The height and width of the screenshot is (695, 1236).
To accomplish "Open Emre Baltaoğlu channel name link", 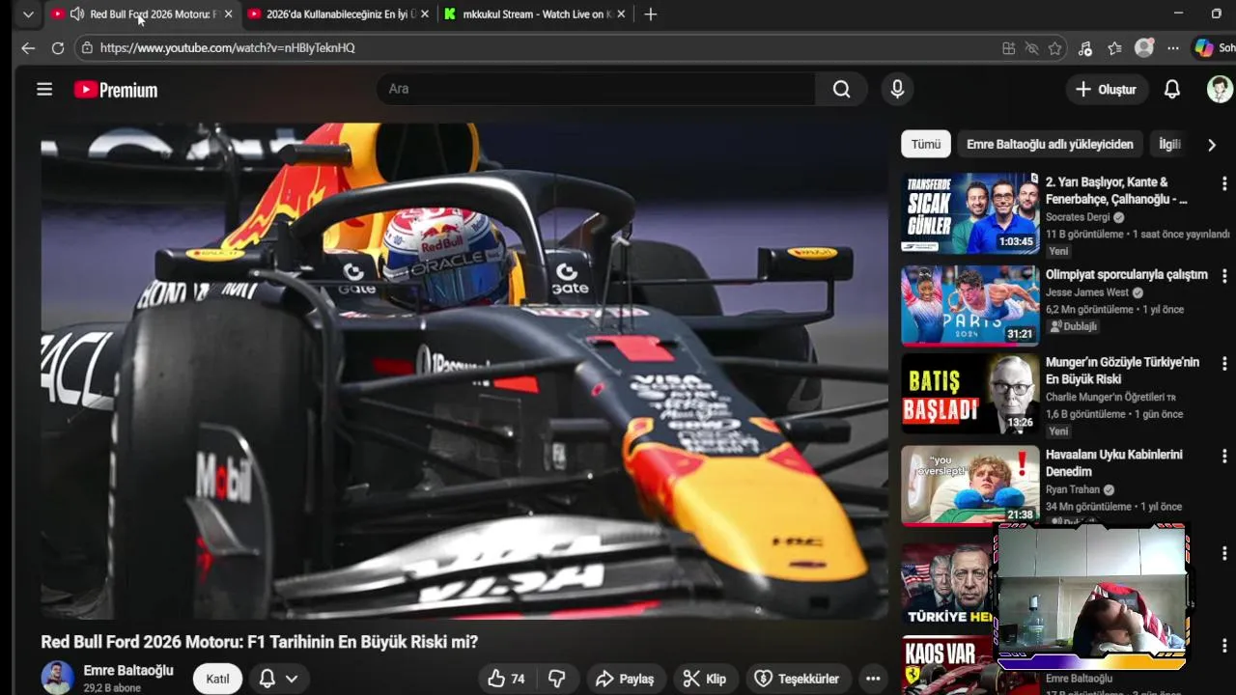I will coord(128,670).
